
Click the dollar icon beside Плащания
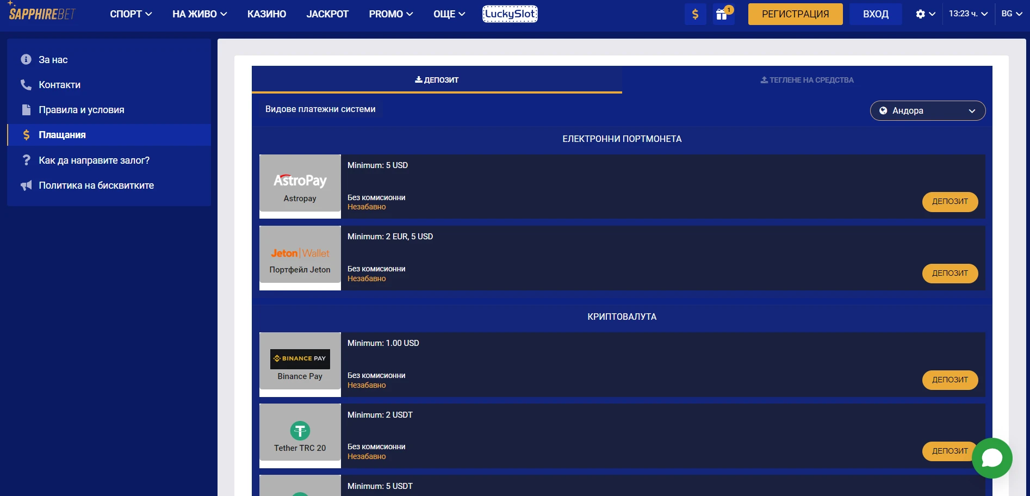click(26, 135)
